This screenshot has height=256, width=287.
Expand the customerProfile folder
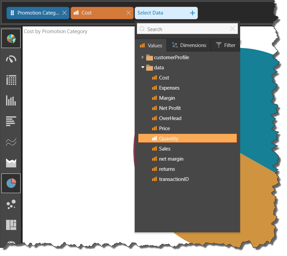143,57
